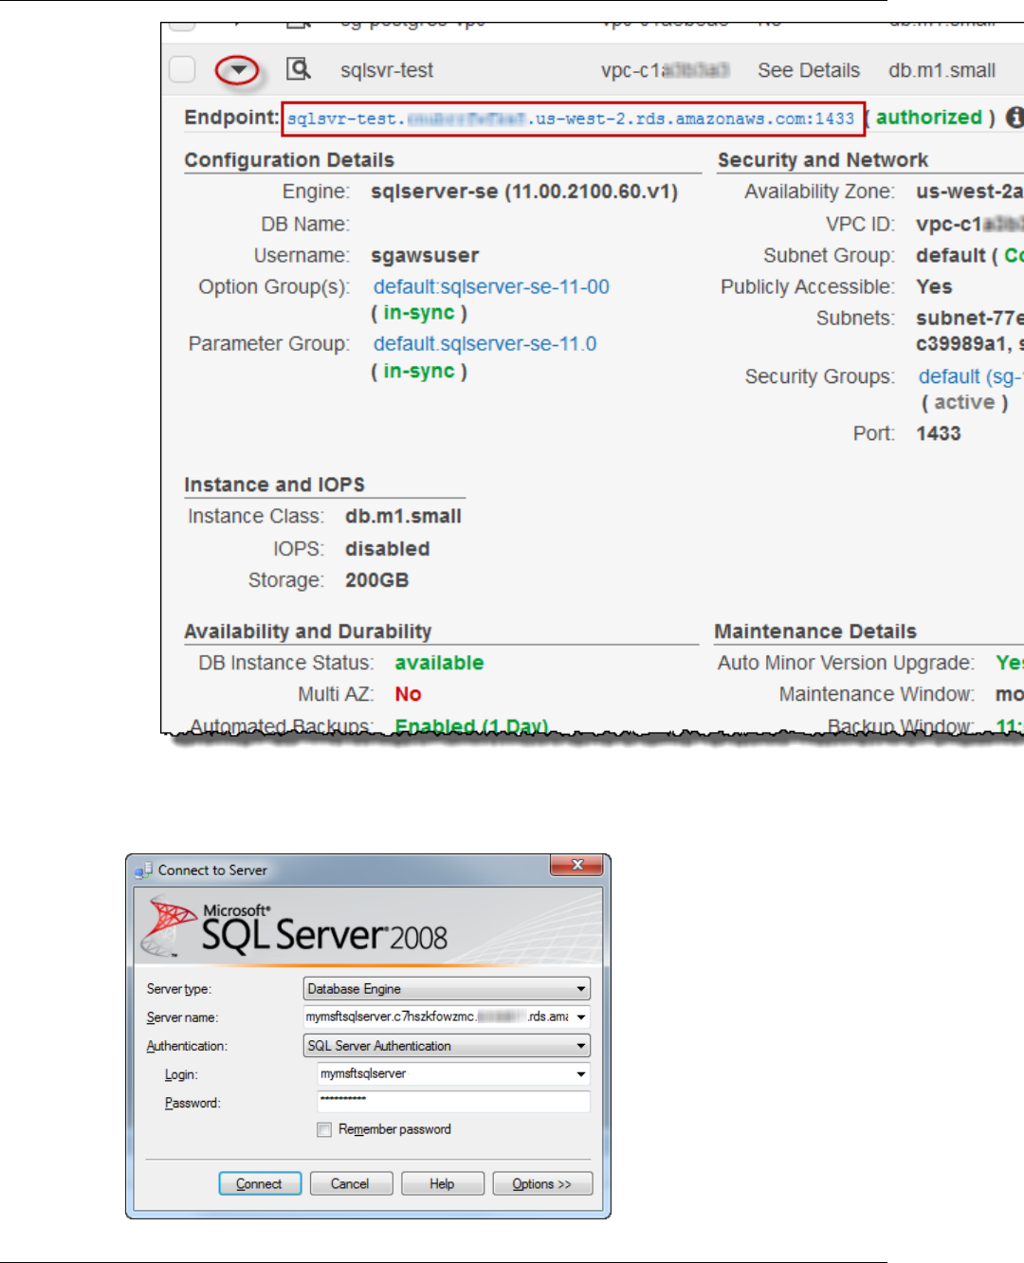Select the engine version sqlserver-se text
This screenshot has height=1263, width=1024.
(x=524, y=192)
